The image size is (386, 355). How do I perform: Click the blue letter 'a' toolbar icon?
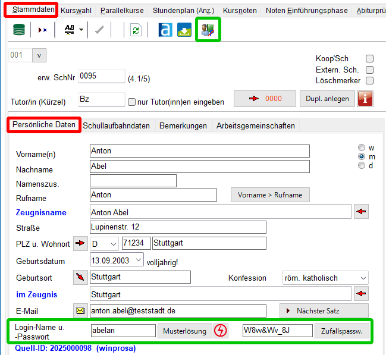point(165,30)
